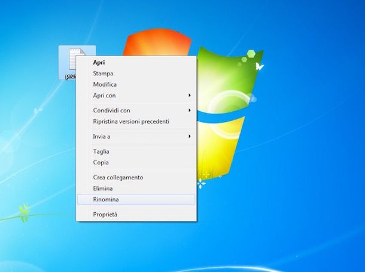Click Crea collegamento entry
Image resolution: width=365 pixels, height=272 pixels.
click(x=136, y=178)
